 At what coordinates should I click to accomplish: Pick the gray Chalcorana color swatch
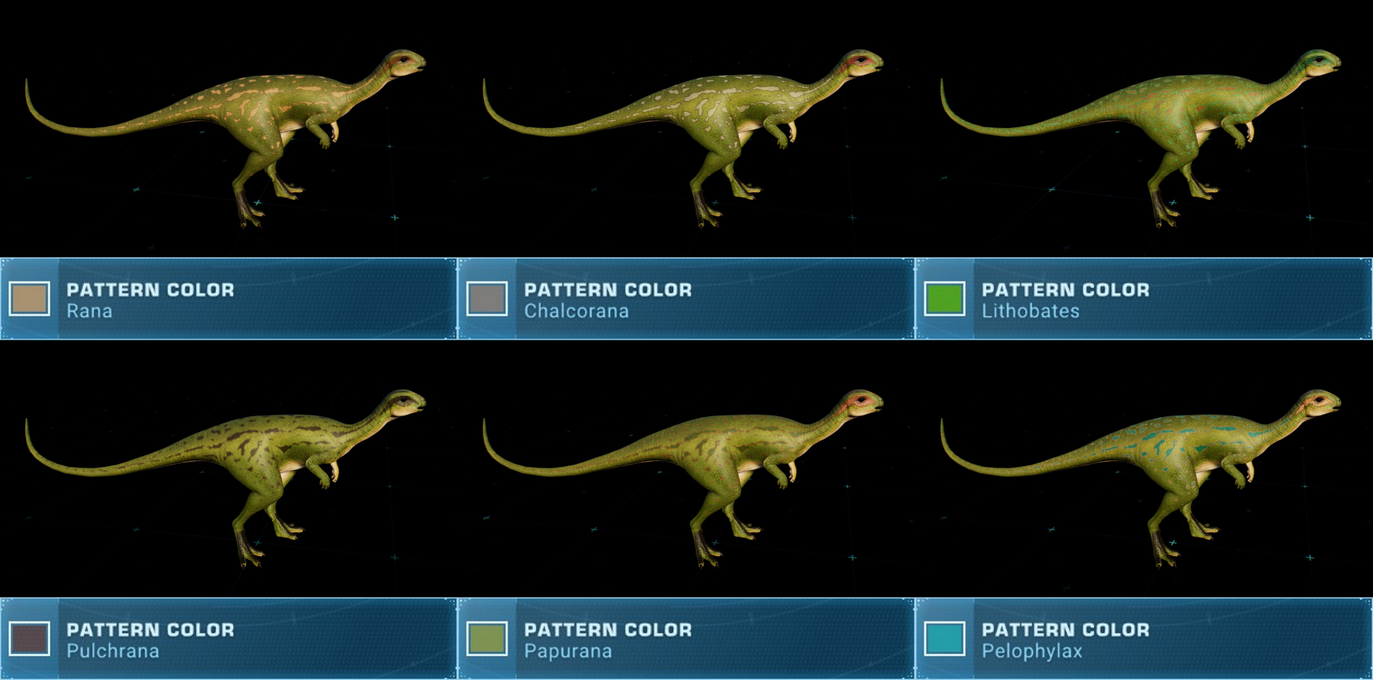tap(487, 299)
